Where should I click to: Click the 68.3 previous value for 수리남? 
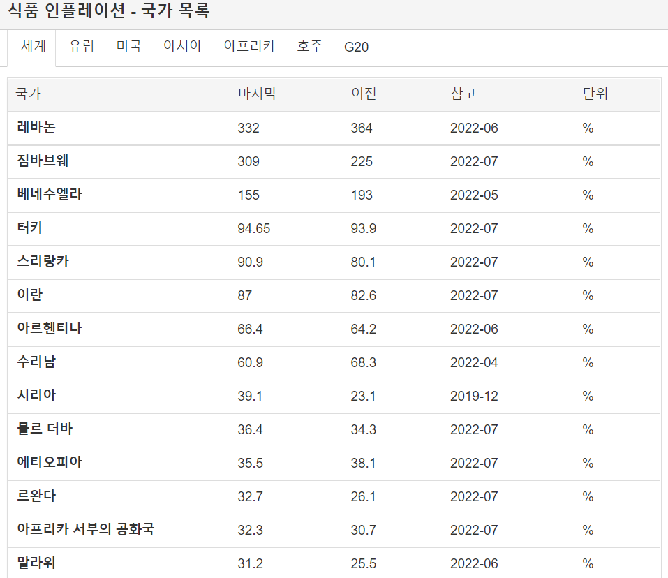[364, 363]
